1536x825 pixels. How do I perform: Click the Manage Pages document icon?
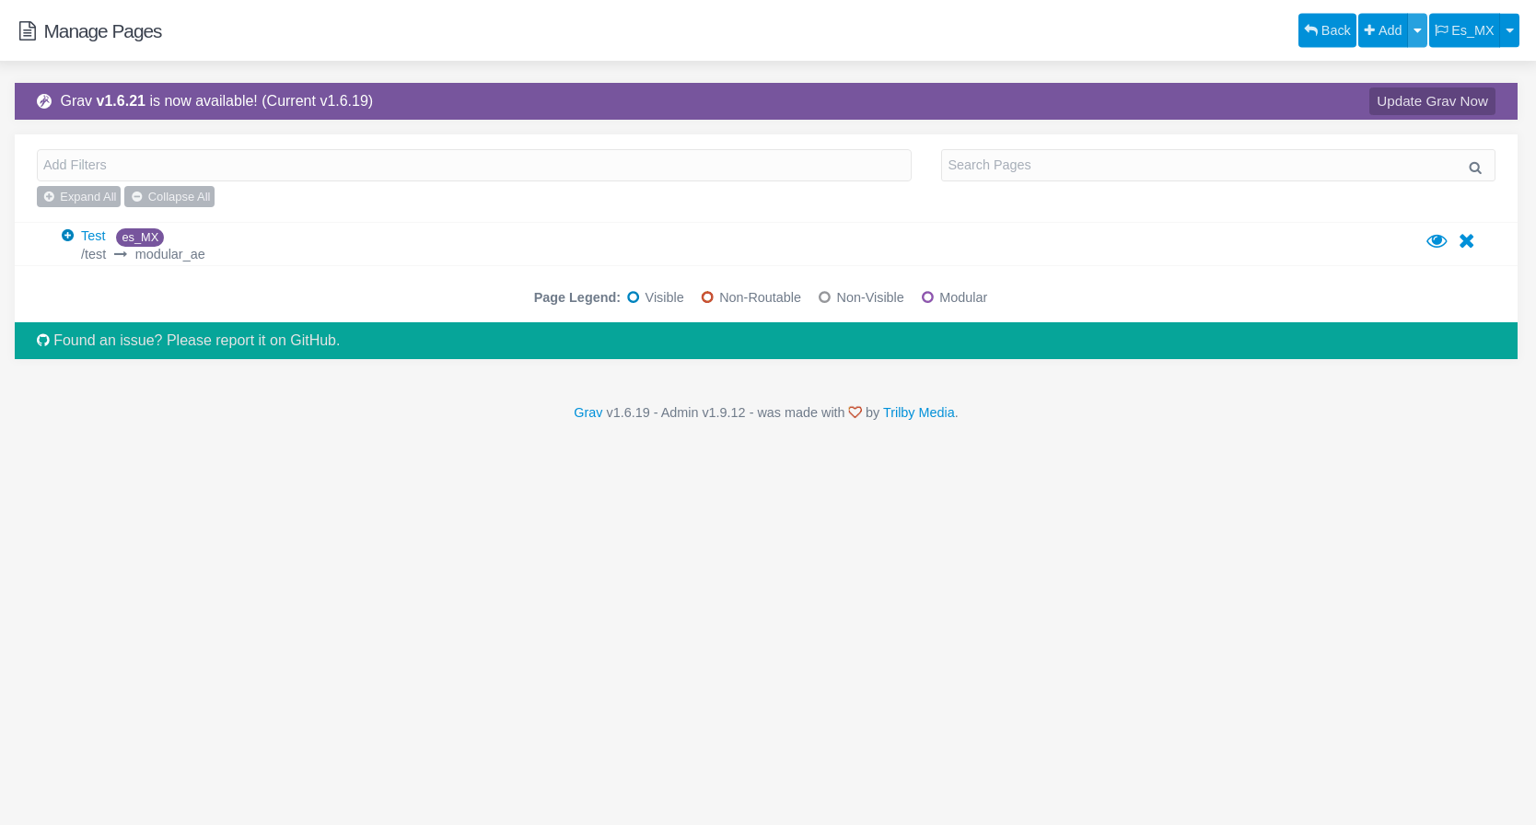pyautogui.click(x=28, y=31)
